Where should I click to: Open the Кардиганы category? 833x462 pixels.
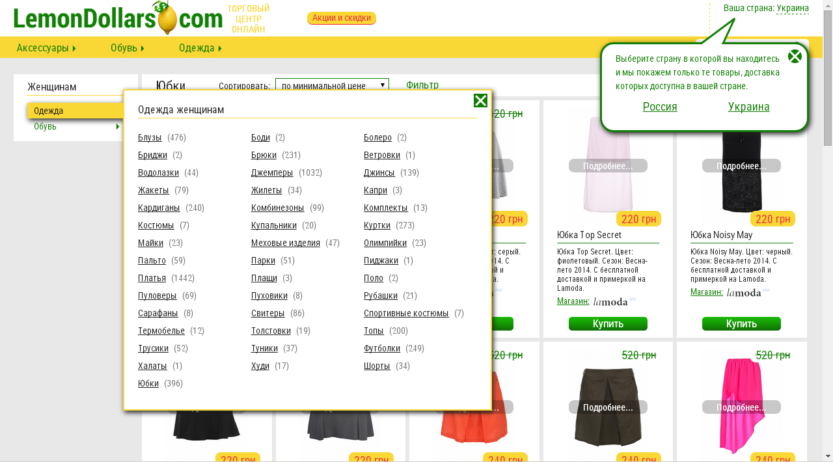point(159,208)
